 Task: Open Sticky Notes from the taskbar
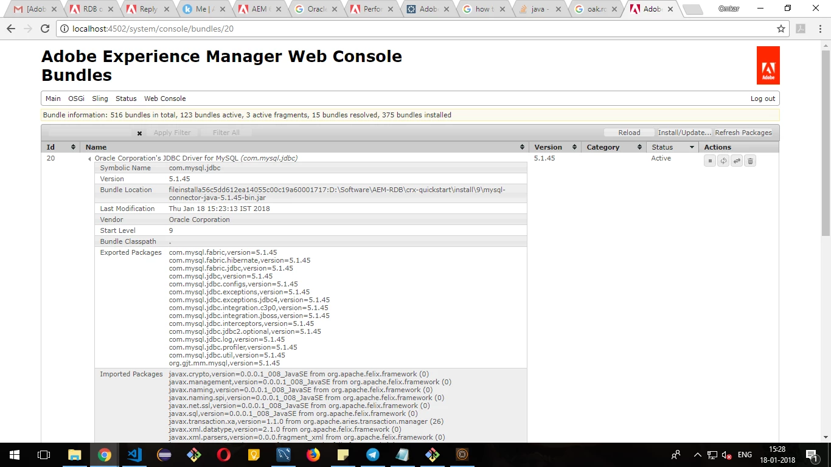[x=343, y=454]
